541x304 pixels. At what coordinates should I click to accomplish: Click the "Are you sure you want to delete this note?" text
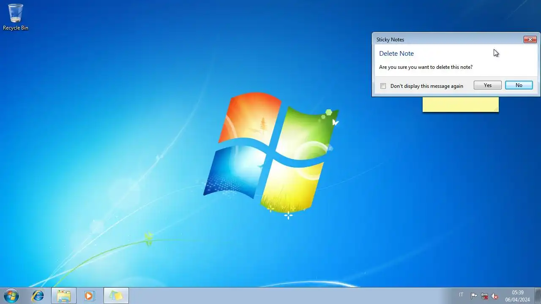426,67
